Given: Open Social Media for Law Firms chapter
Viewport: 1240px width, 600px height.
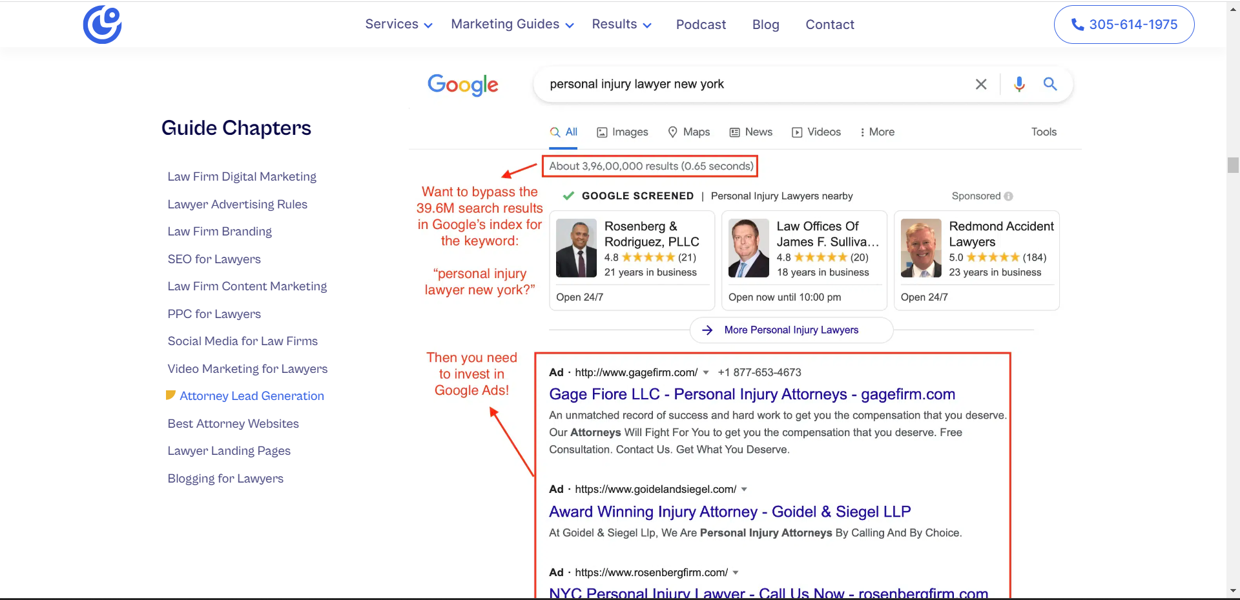Looking at the screenshot, I should (242, 341).
